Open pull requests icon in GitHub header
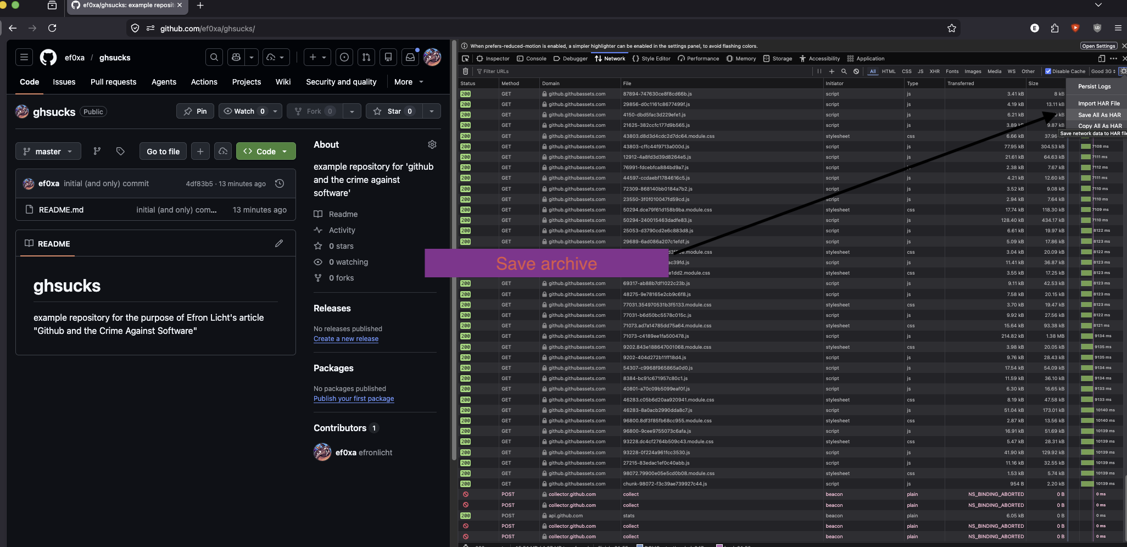Viewport: 1127px width, 547px height. (366, 57)
